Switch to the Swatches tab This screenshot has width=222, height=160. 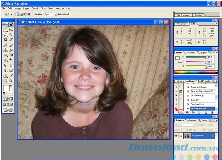191,52
